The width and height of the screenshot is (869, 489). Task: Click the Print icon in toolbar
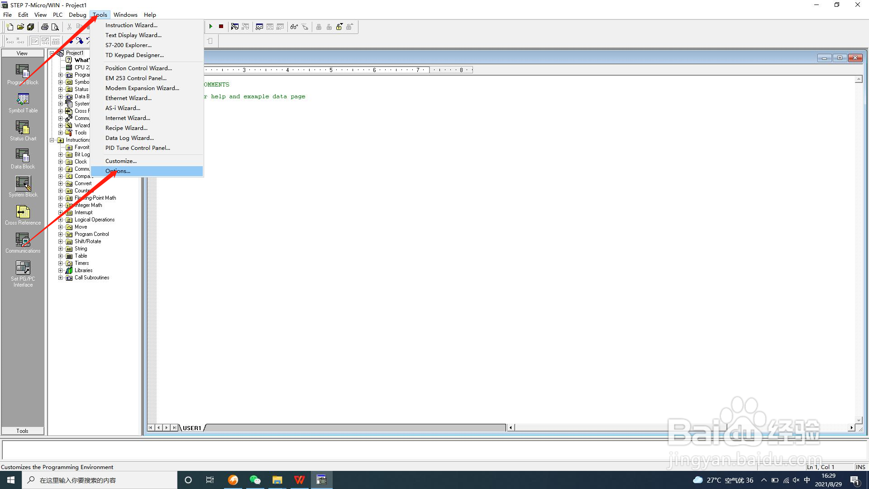tap(44, 27)
